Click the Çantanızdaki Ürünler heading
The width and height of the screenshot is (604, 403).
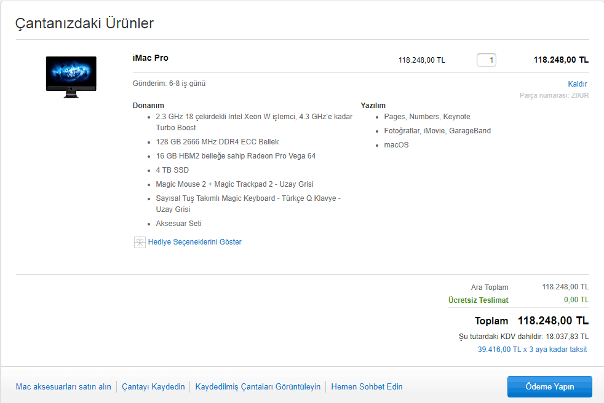84,23
